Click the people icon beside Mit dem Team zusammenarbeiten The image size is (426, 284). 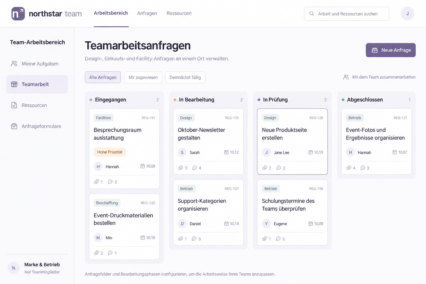[346, 77]
